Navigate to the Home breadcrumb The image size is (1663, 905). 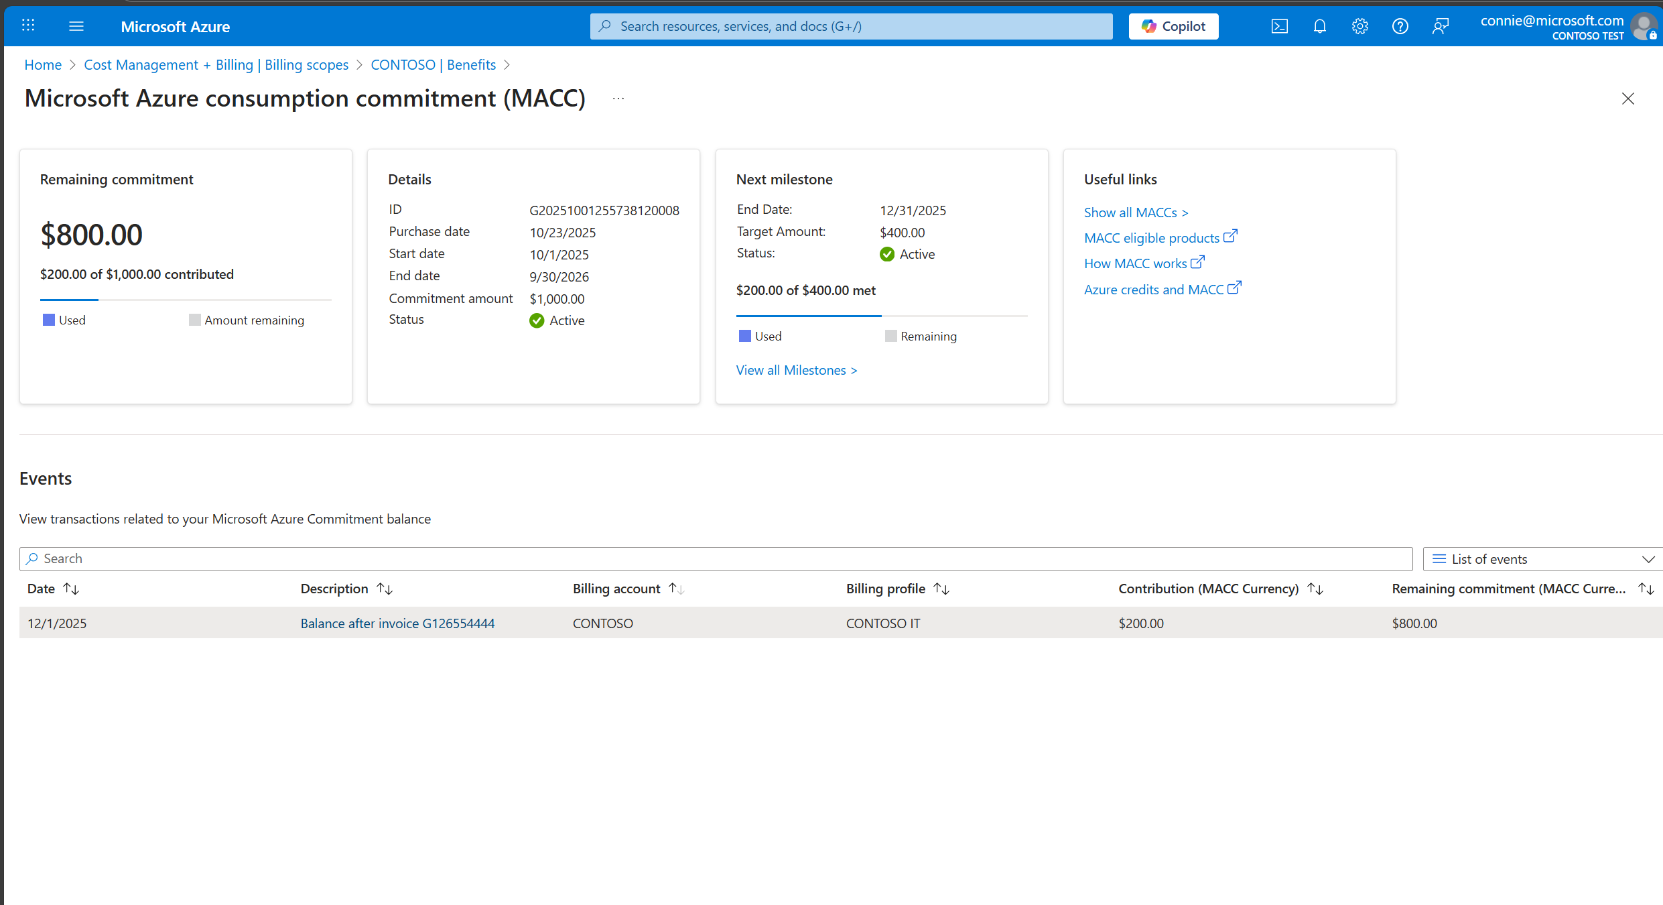click(x=43, y=65)
